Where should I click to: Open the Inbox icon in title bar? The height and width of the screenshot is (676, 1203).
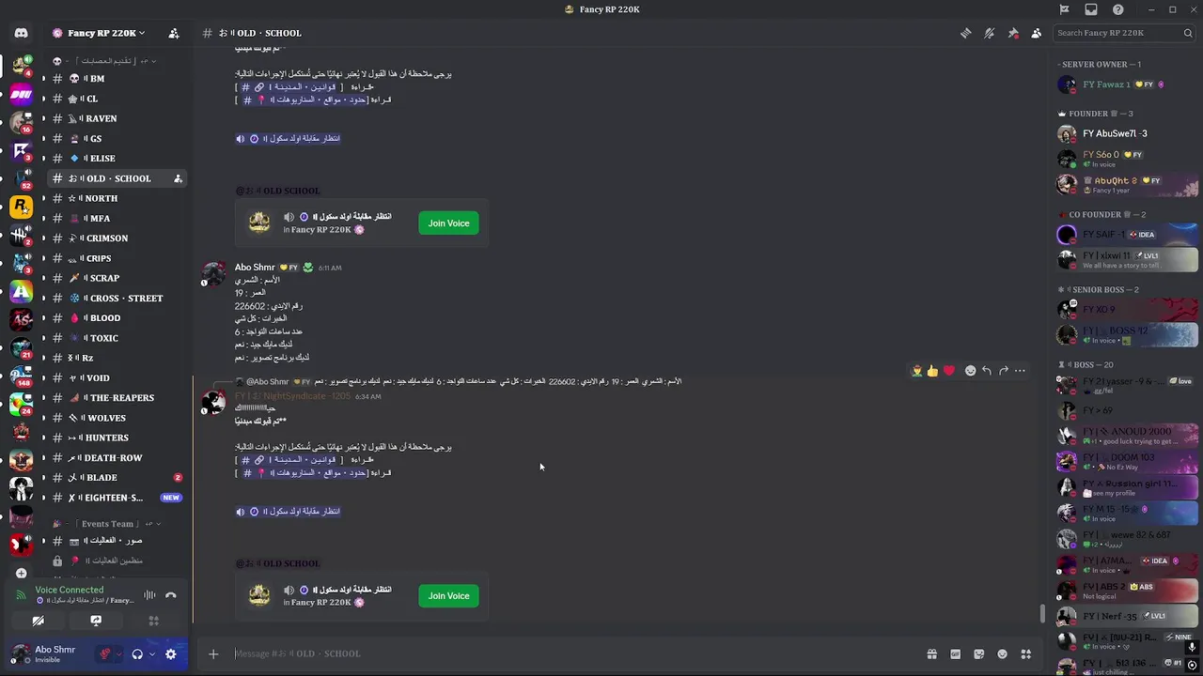coord(1091,9)
